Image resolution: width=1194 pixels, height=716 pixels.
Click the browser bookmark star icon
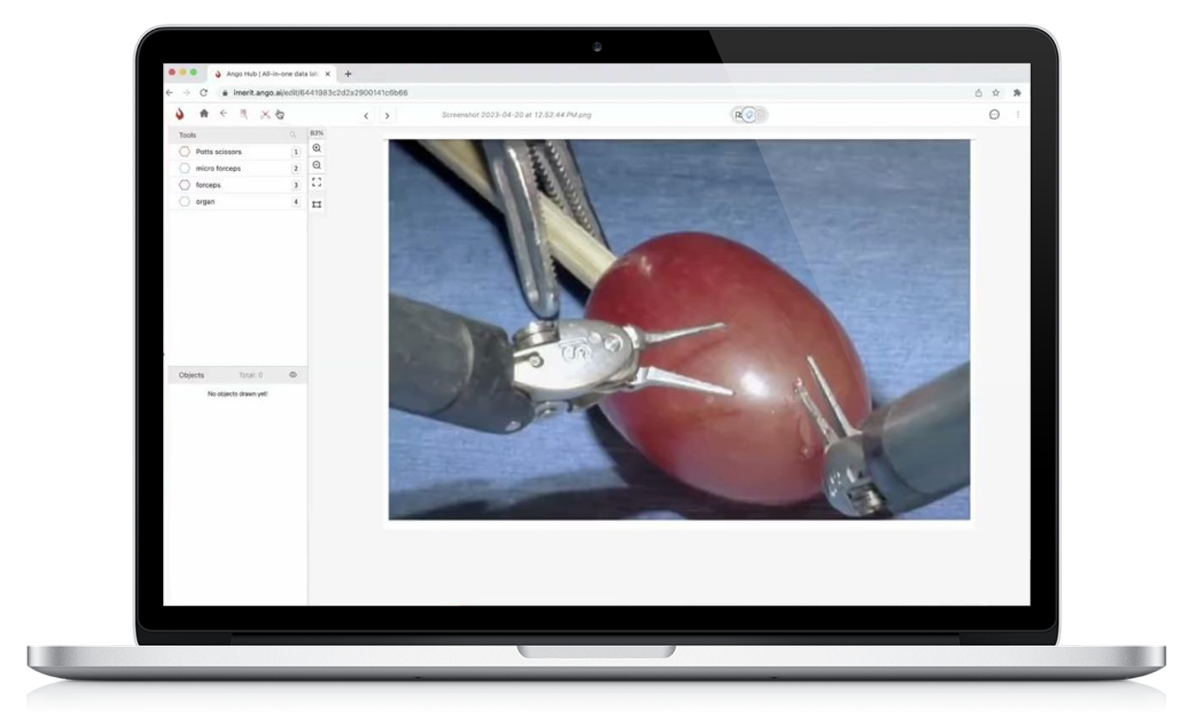[x=996, y=93]
